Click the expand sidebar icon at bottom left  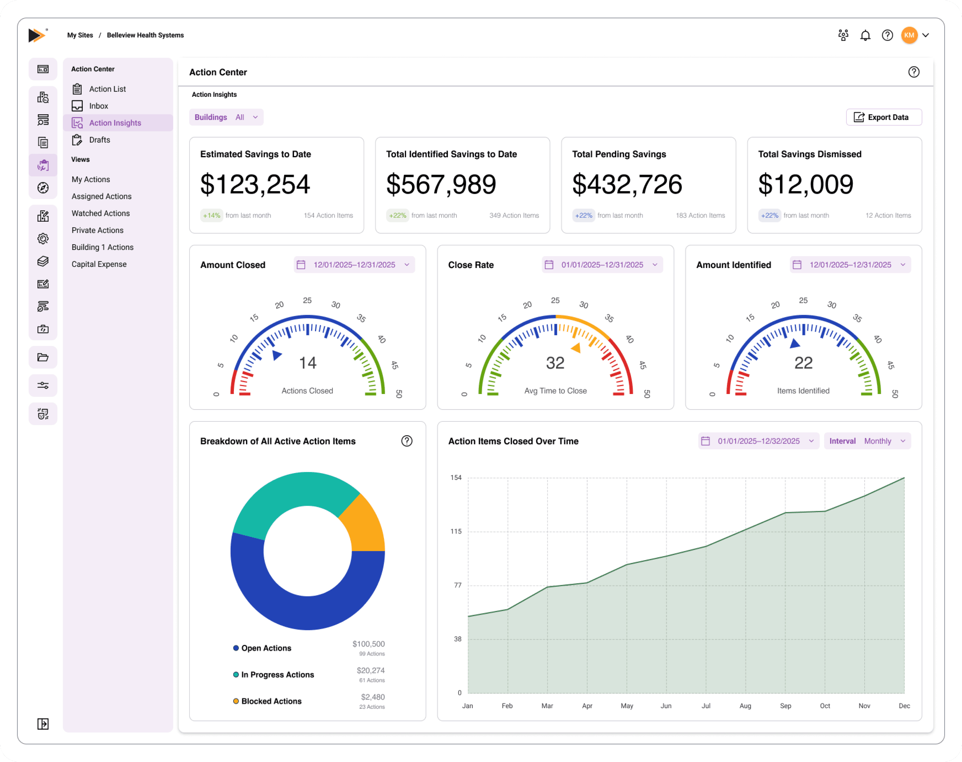[43, 724]
